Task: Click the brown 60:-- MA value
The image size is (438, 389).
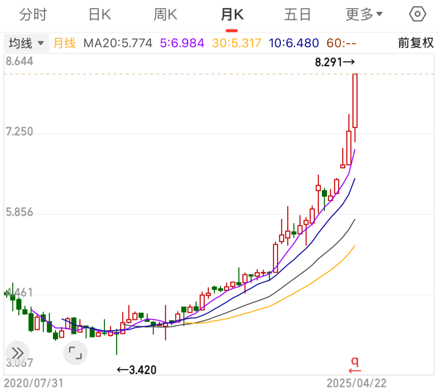Action: [x=341, y=43]
